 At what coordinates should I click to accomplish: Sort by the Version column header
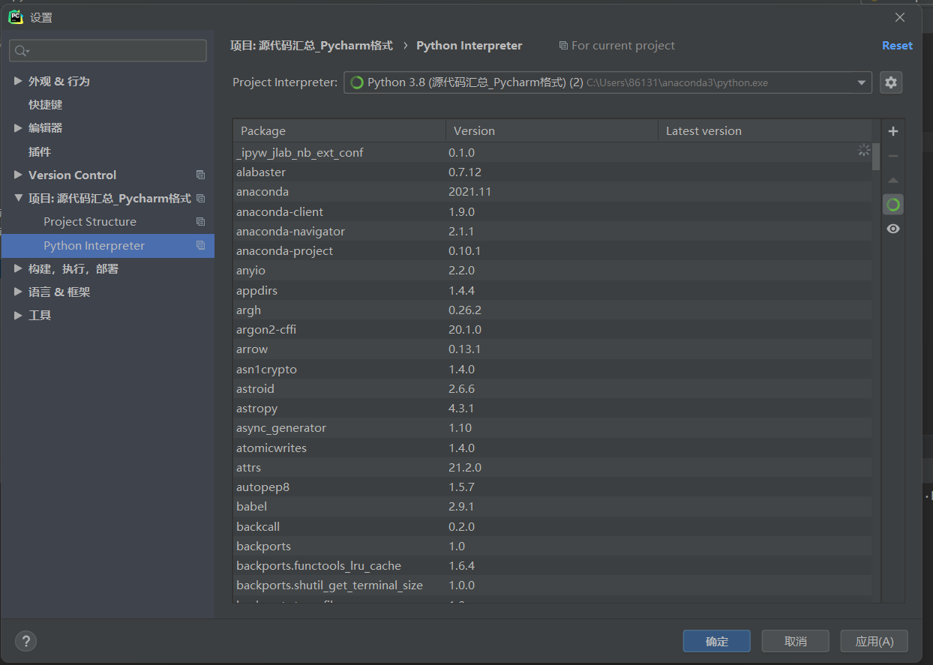[x=552, y=131]
